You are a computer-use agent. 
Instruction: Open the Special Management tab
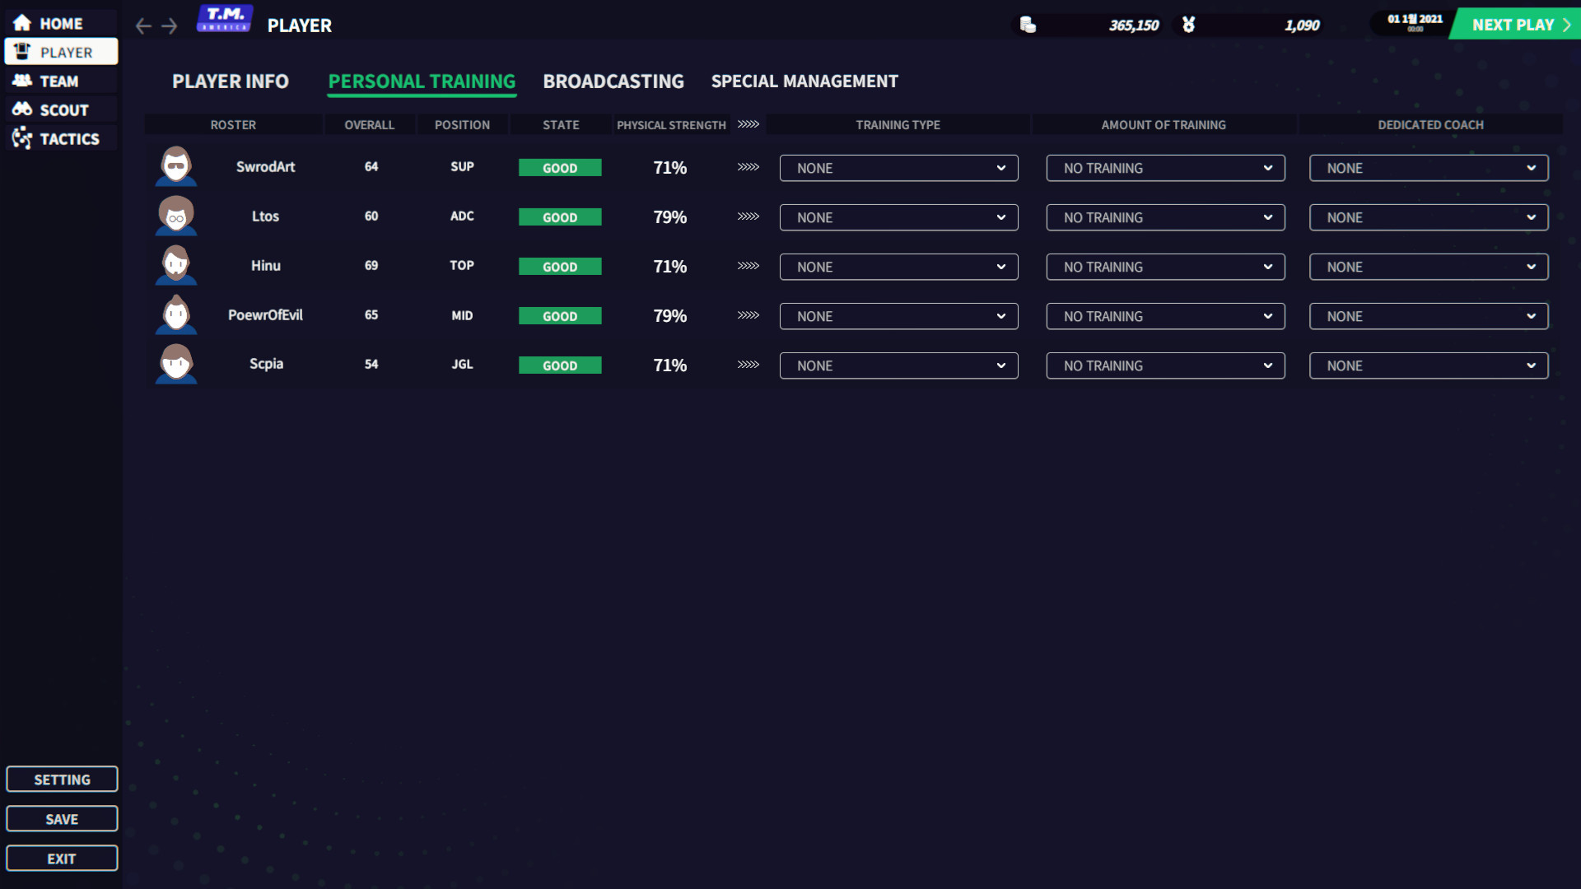tap(804, 81)
